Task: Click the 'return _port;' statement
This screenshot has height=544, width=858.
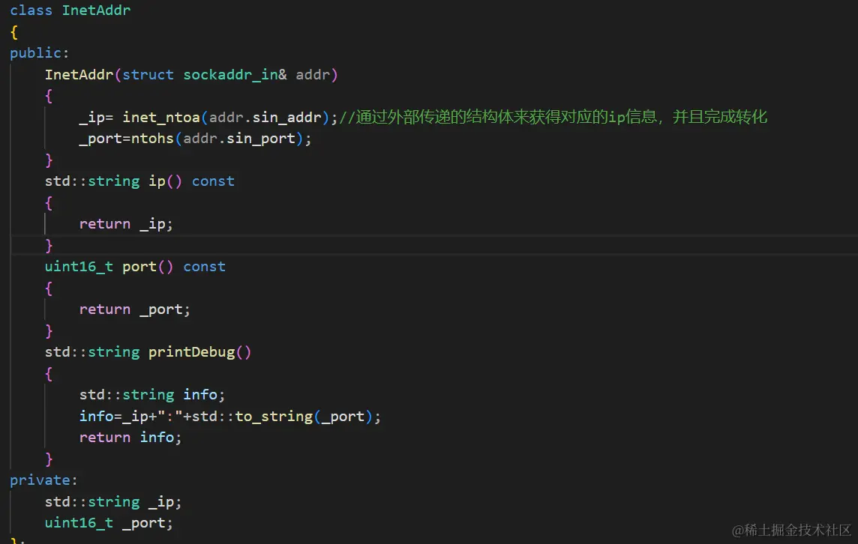Action: [x=134, y=309]
